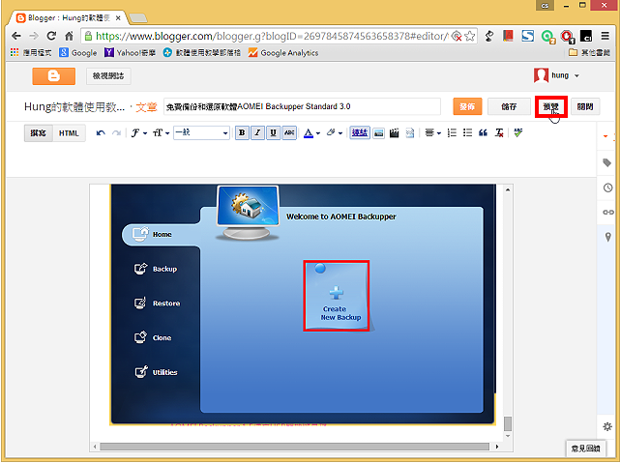620x463 pixels.
Task: Click the save post button
Action: pyautogui.click(x=509, y=106)
